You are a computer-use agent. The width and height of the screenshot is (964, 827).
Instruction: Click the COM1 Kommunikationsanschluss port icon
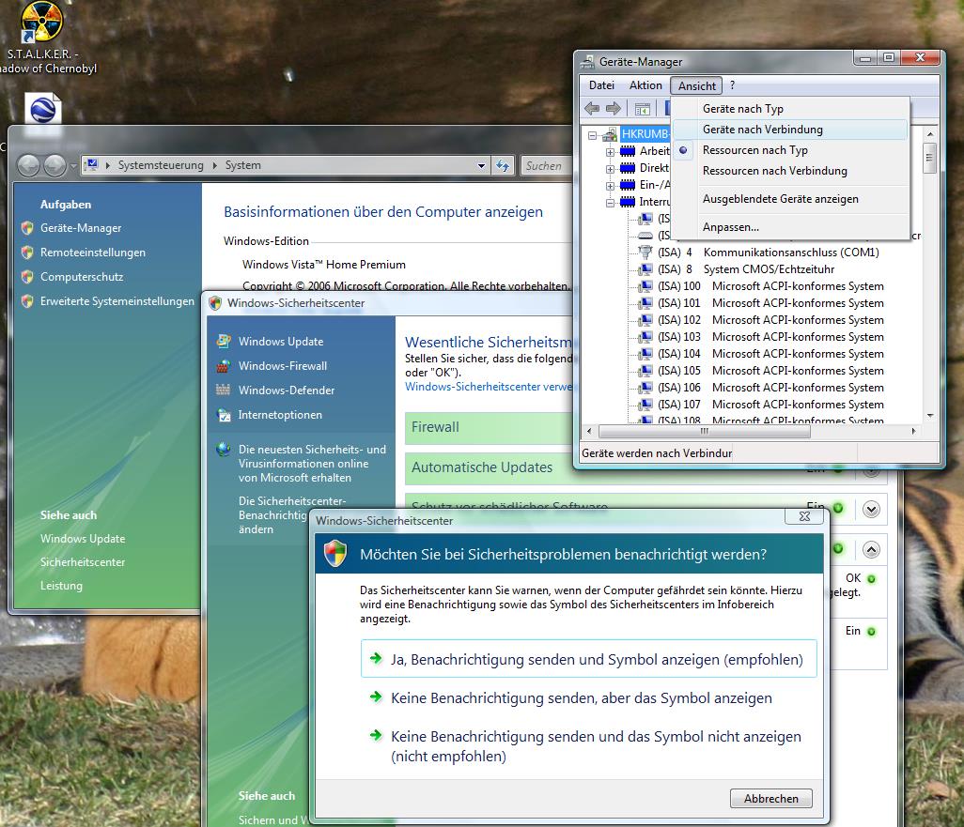(645, 252)
